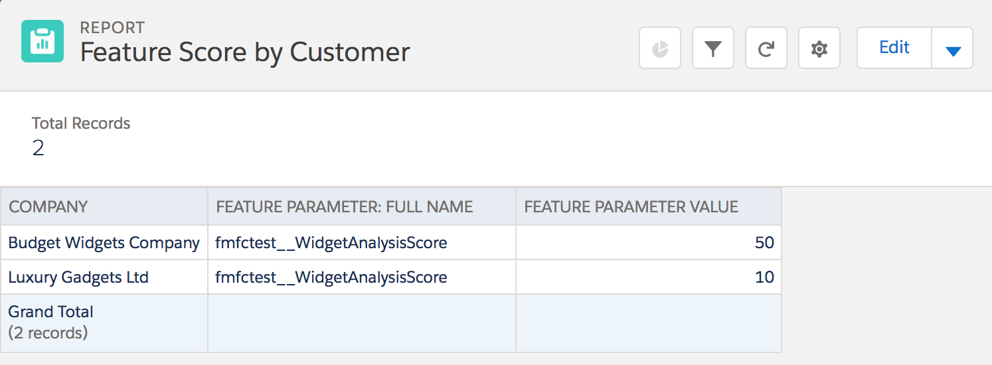Screen dimensions: 992x365
Task: Expand the dropdown arrow next to Edit
Action: click(x=953, y=48)
